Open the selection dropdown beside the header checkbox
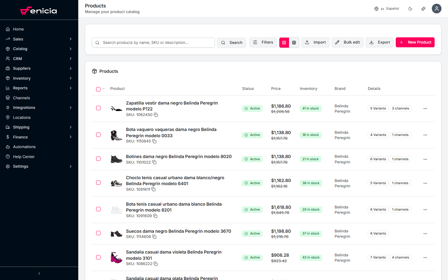Image resolution: width=448 pixels, height=280 pixels. 103,89
